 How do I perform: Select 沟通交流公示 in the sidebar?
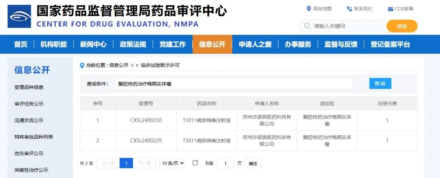[x=29, y=121]
